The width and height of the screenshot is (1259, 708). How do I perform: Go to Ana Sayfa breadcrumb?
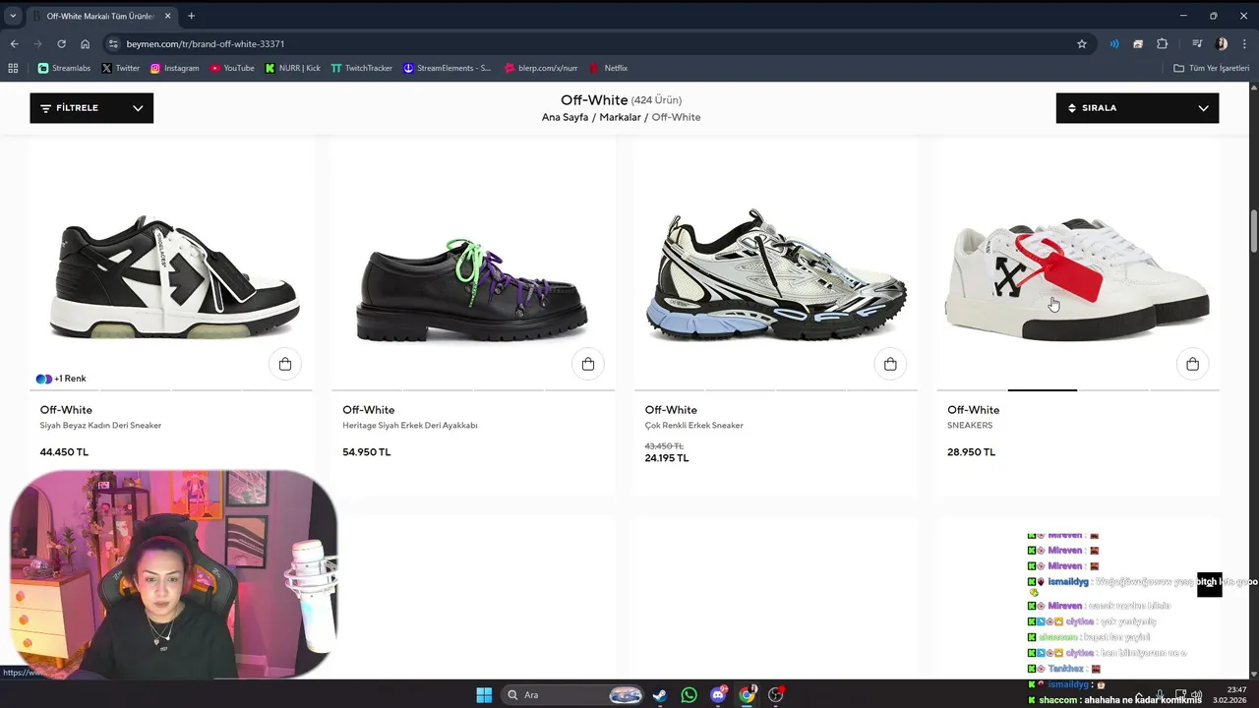(565, 117)
